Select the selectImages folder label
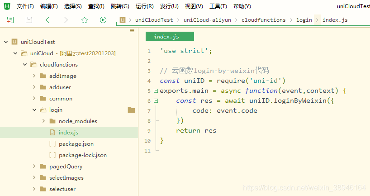This screenshot has width=370, height=196. (66, 178)
